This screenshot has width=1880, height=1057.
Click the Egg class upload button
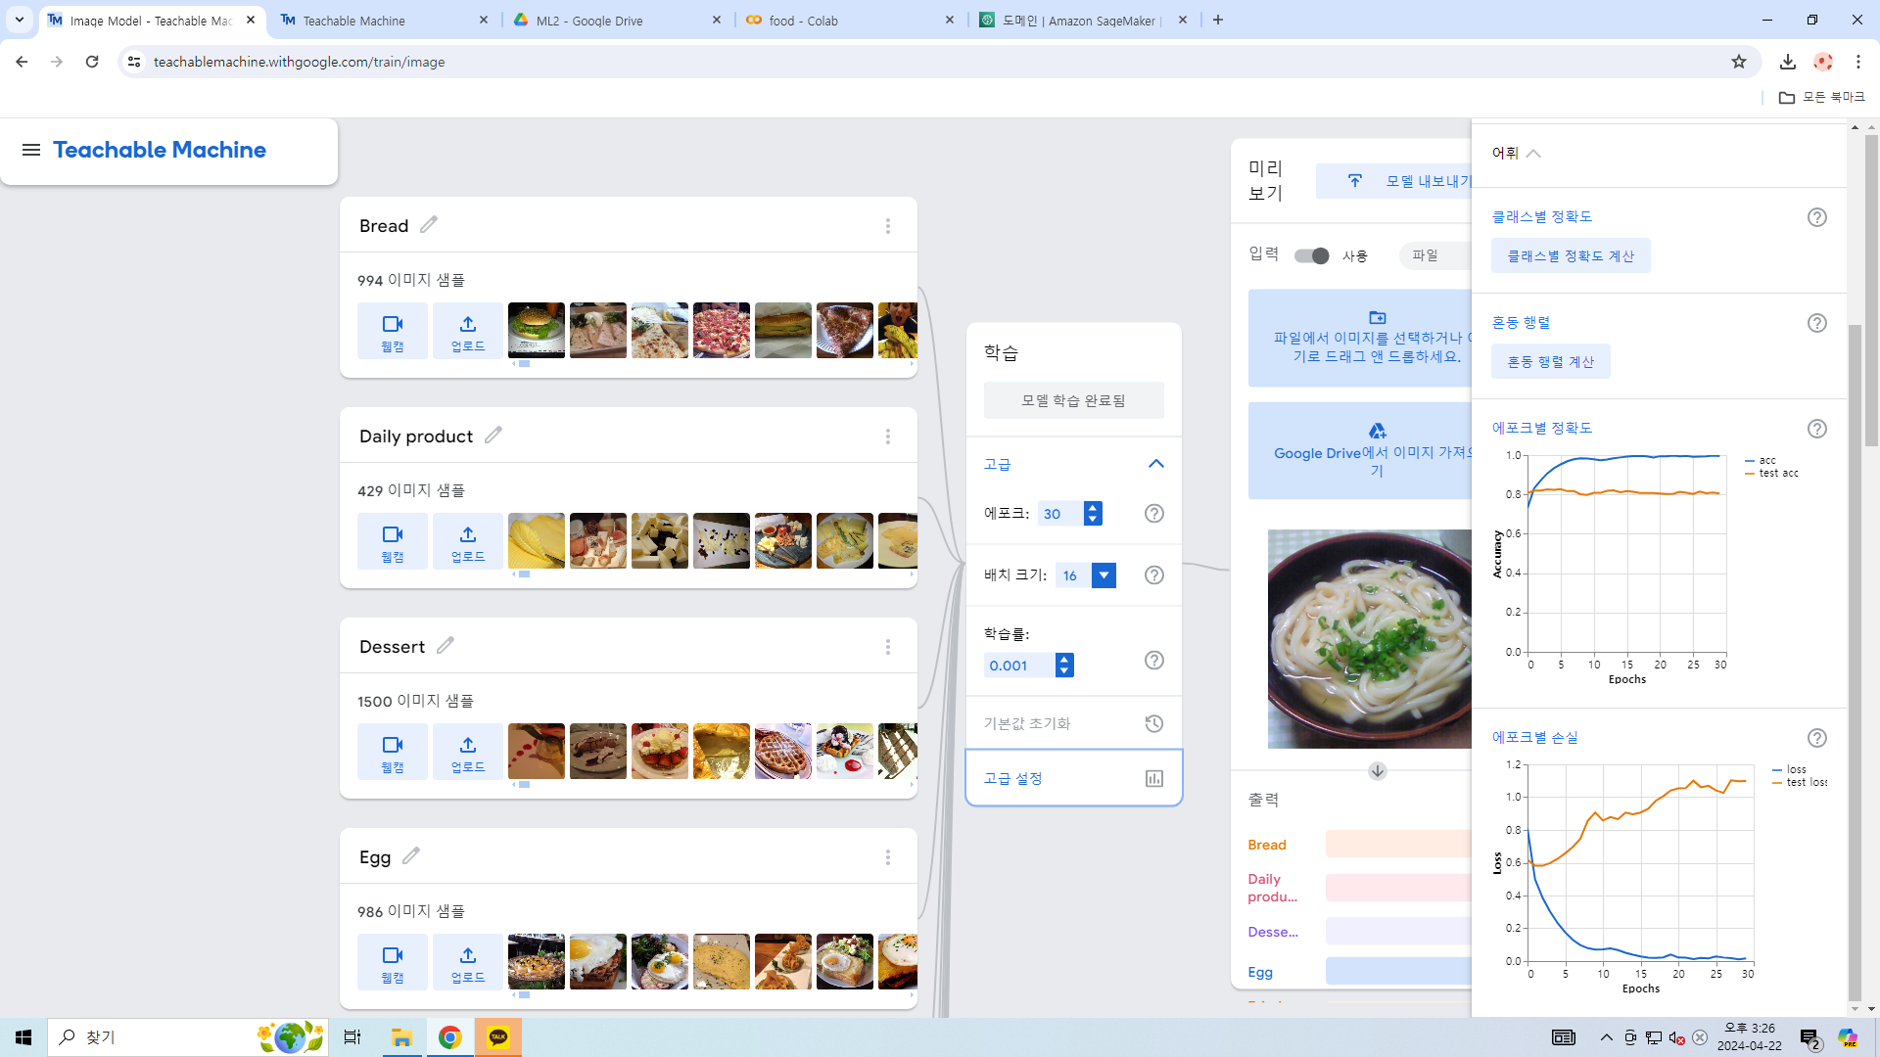[467, 962]
